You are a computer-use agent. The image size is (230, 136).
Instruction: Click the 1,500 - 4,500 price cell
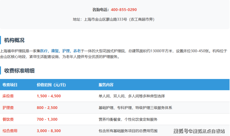49,96
